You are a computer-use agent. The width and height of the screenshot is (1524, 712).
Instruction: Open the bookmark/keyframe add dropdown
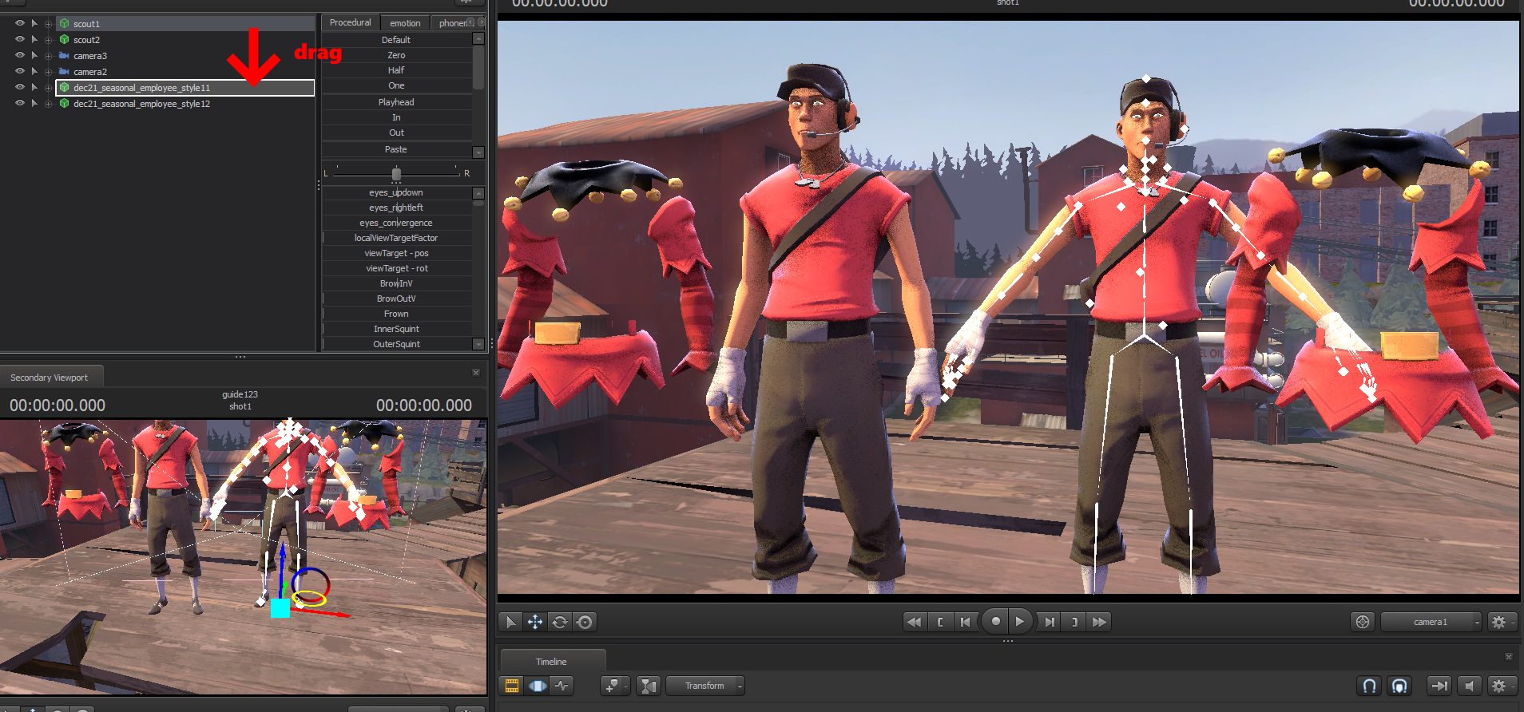tap(615, 686)
